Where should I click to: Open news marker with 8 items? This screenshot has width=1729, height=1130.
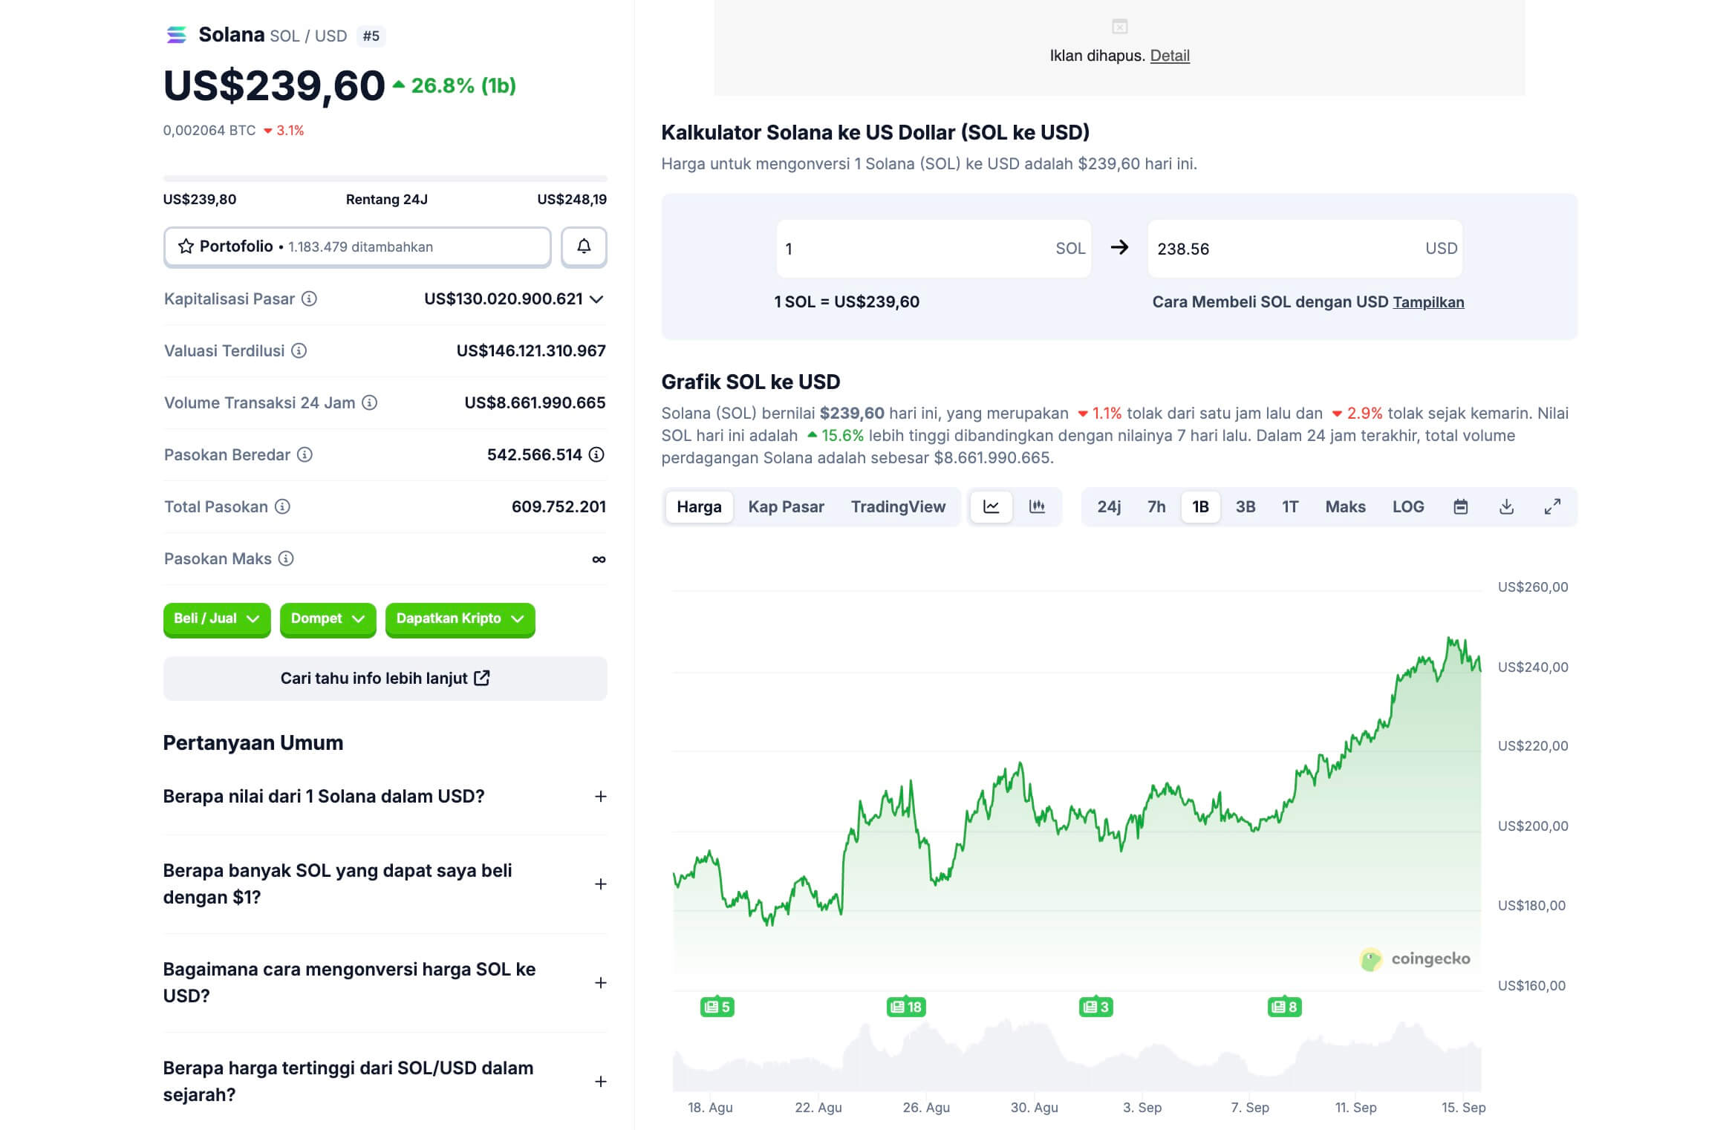coord(1285,1007)
